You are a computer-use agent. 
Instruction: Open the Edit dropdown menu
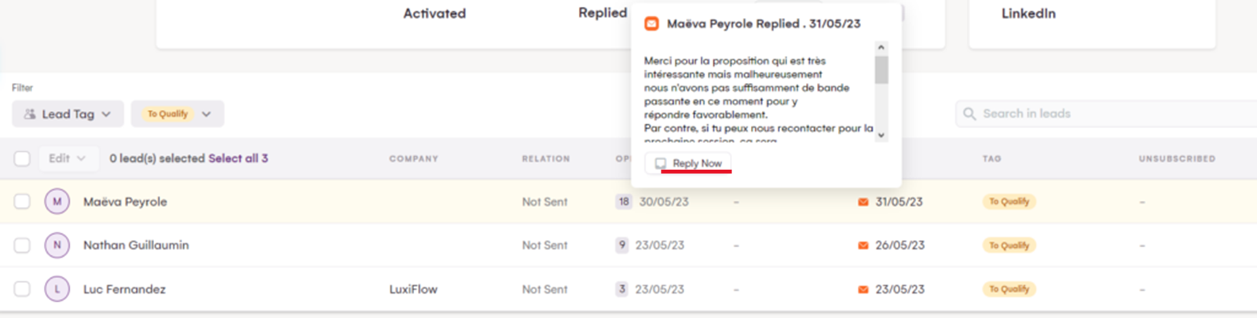66,159
